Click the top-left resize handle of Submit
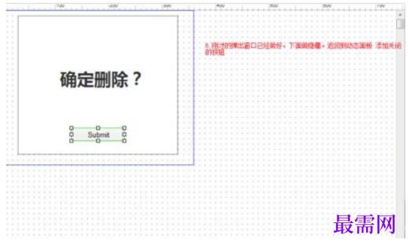The image size is (408, 245). coord(72,128)
